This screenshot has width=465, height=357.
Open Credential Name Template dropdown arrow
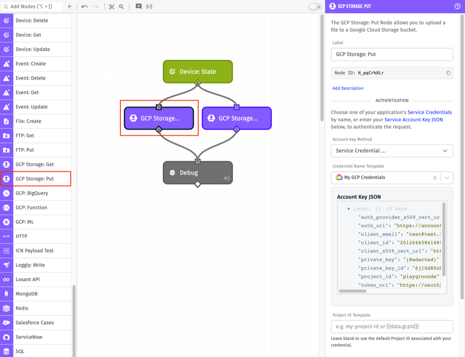pos(447,177)
